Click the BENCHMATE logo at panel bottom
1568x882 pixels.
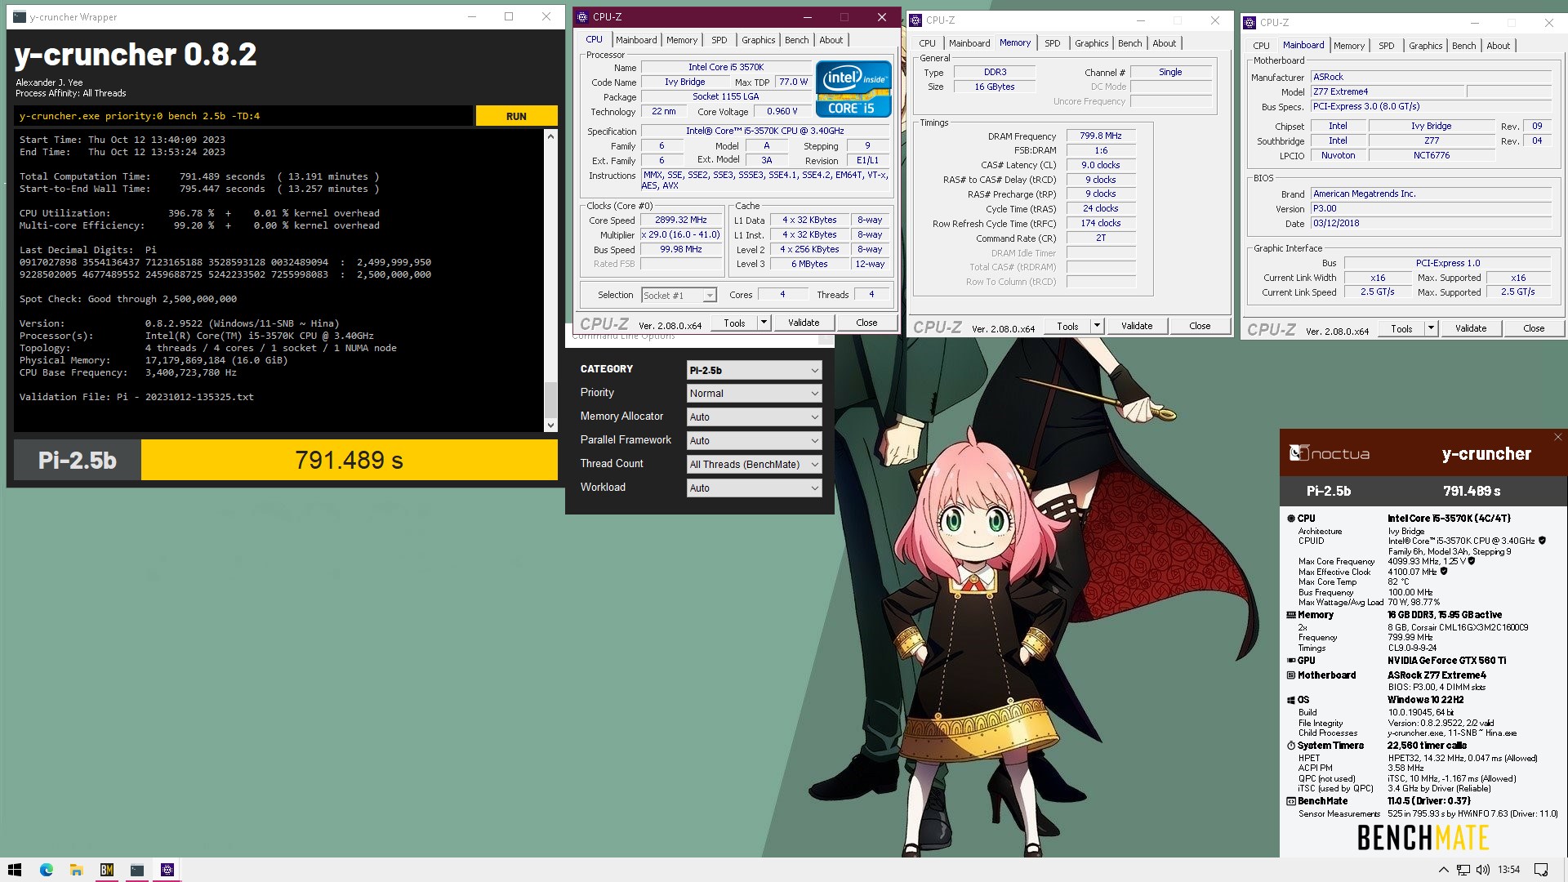[1423, 838]
